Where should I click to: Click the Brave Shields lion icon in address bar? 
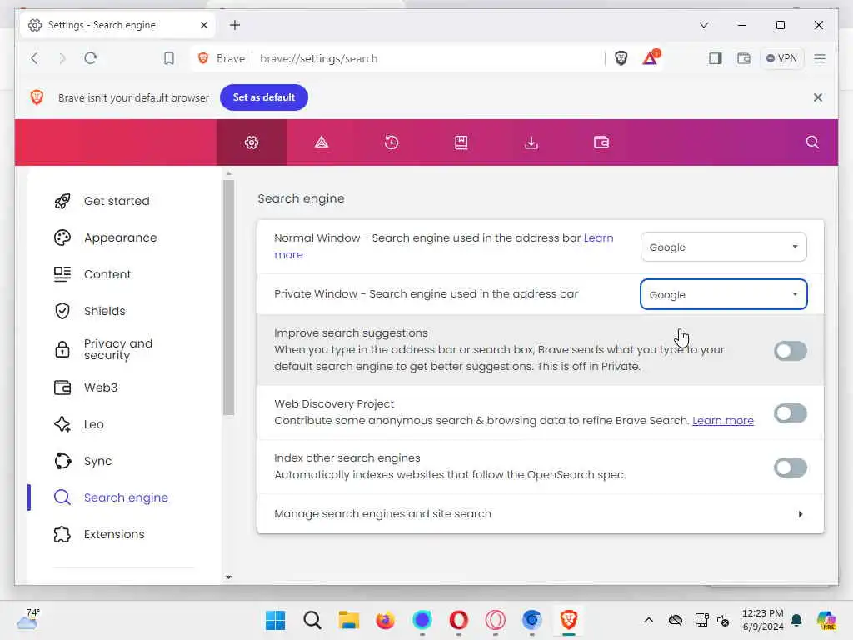click(621, 58)
